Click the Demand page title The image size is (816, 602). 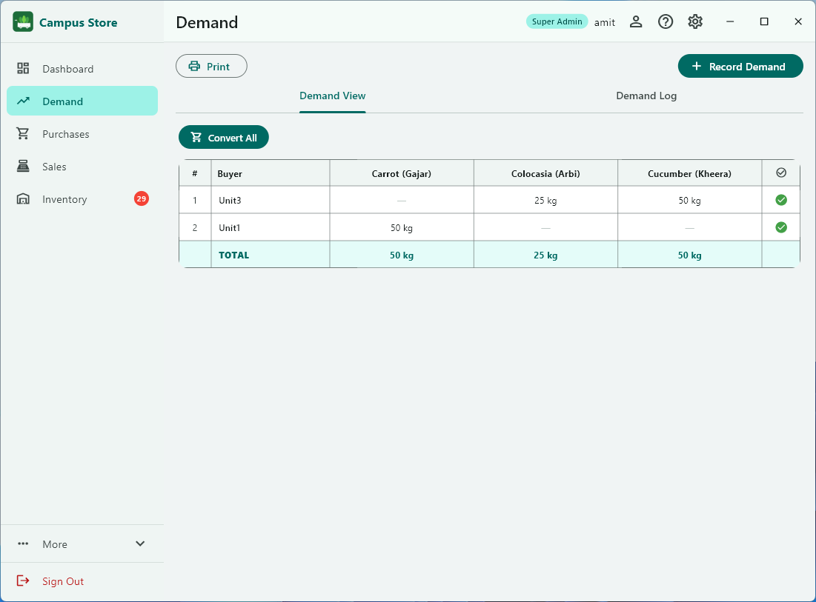[207, 22]
